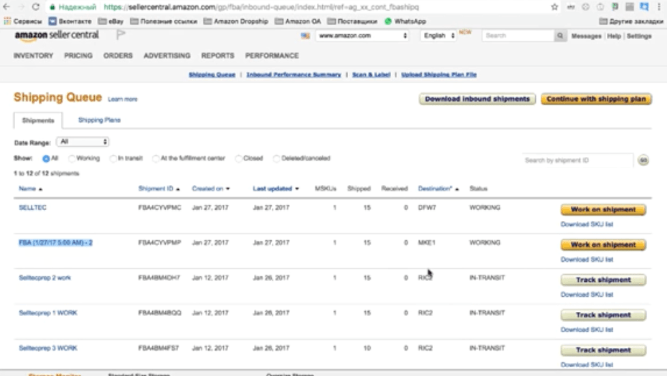Select the Closed filter radio button
The image size is (667, 376).
[x=238, y=158]
